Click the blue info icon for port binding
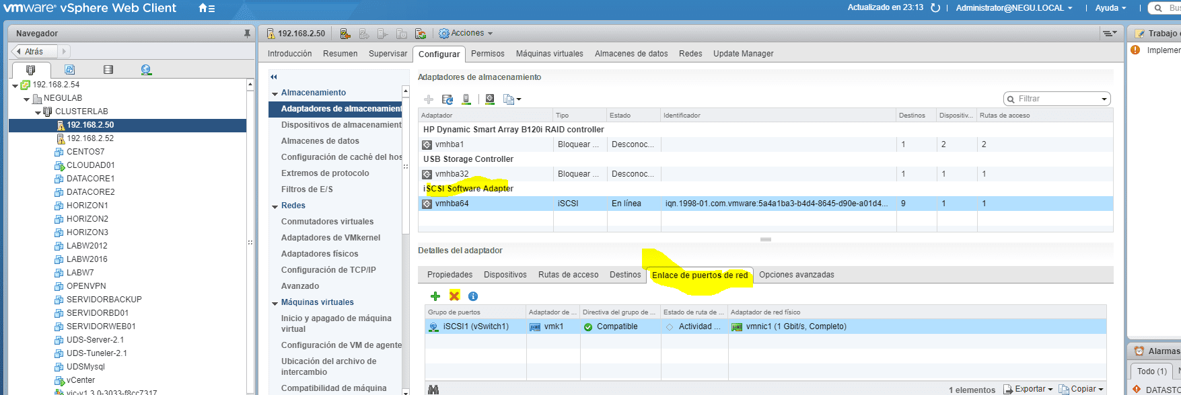The image size is (1181, 395). [x=473, y=296]
